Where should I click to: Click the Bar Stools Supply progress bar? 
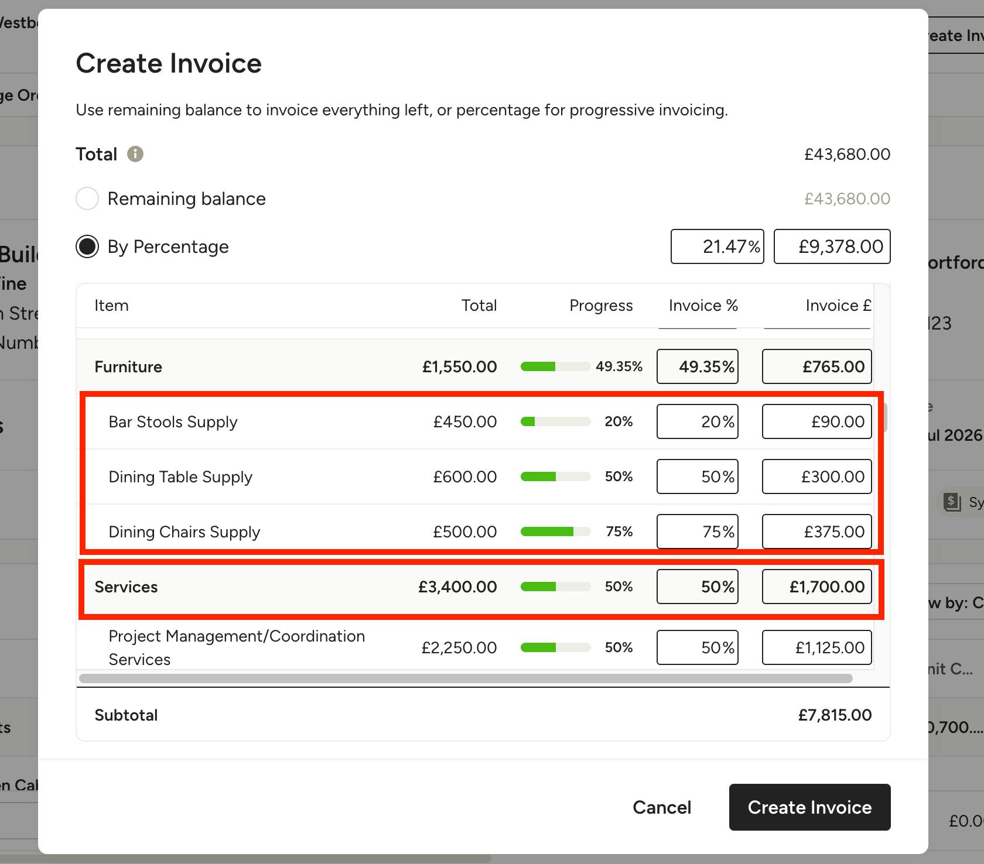coord(555,421)
